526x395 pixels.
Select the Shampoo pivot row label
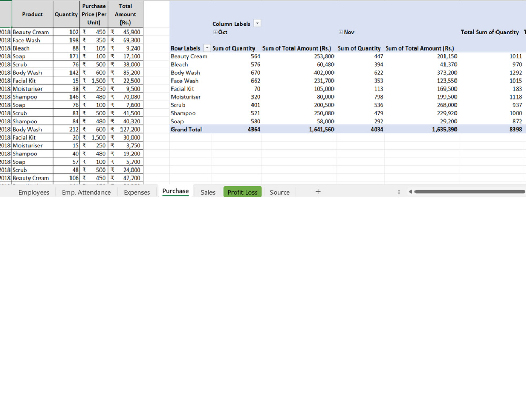(x=183, y=113)
